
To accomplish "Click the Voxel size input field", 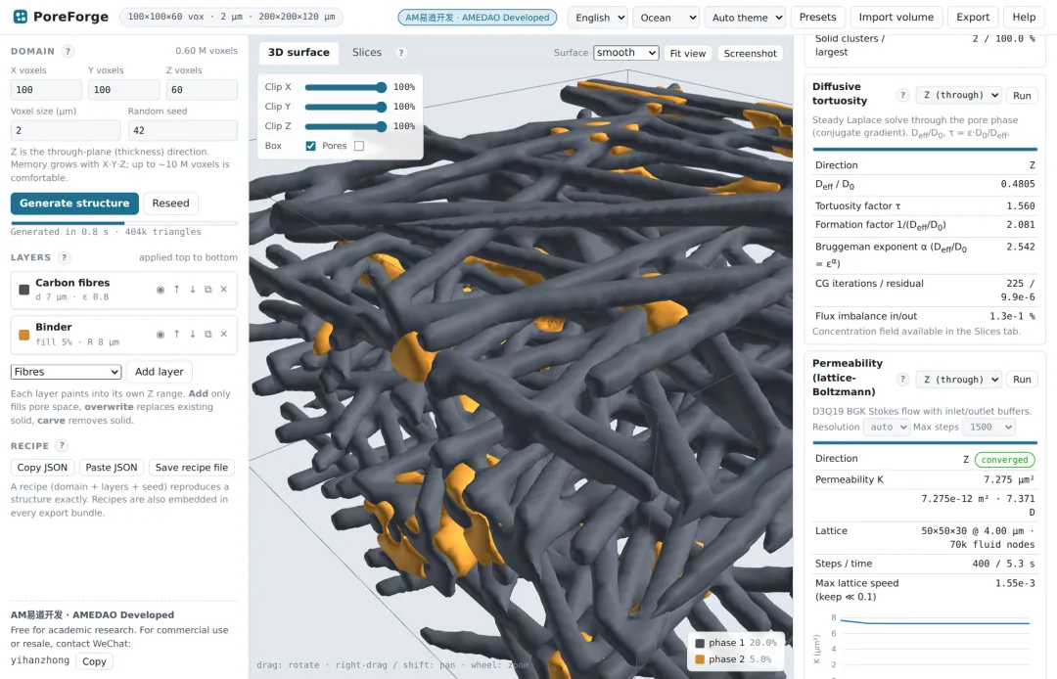I will point(66,131).
